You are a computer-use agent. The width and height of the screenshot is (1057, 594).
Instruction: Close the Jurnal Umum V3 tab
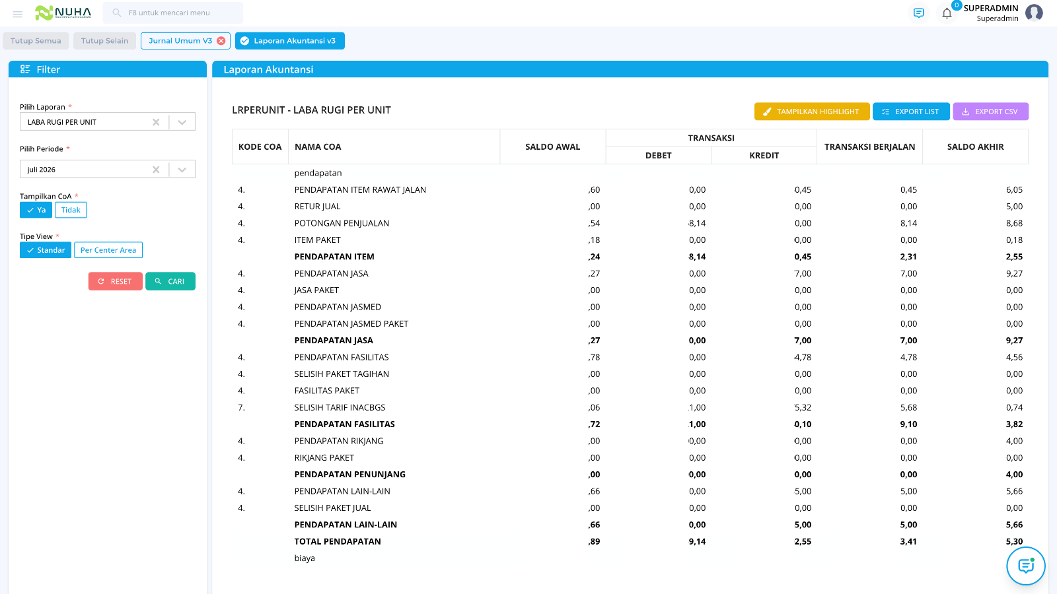point(221,41)
